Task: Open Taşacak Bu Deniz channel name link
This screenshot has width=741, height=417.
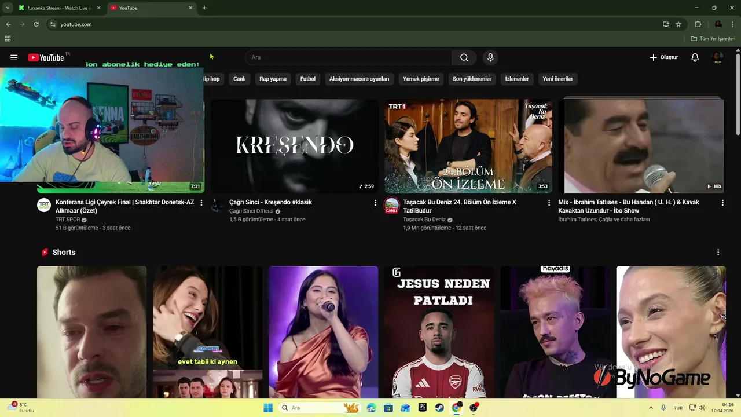Action: pyautogui.click(x=424, y=220)
